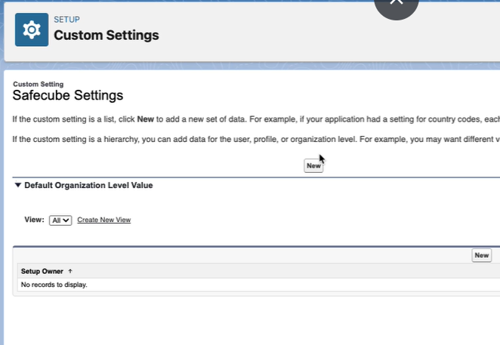The image size is (500, 345).
Task: Click the Setup Owner ascending sort arrow
Action: pyautogui.click(x=70, y=271)
